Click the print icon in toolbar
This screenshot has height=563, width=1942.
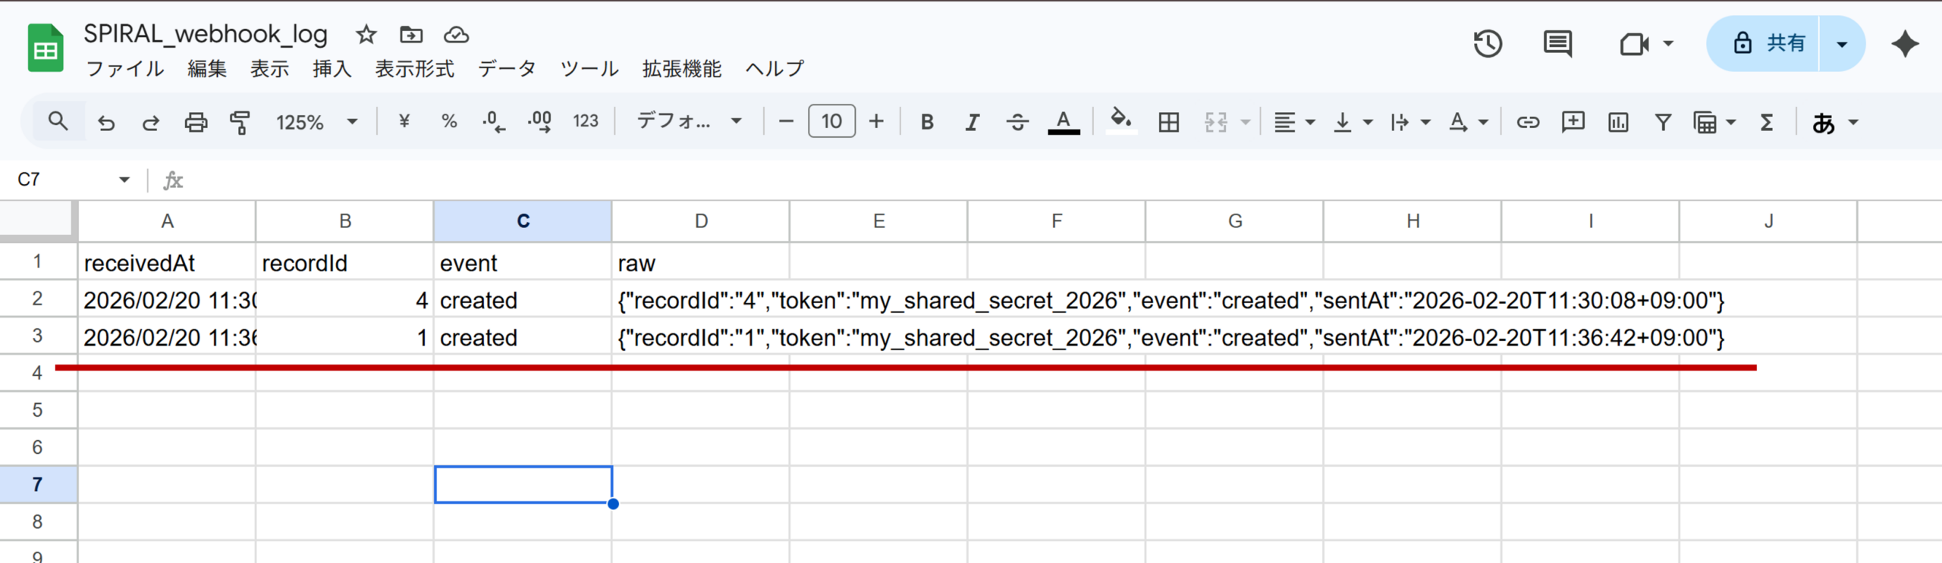tap(196, 122)
